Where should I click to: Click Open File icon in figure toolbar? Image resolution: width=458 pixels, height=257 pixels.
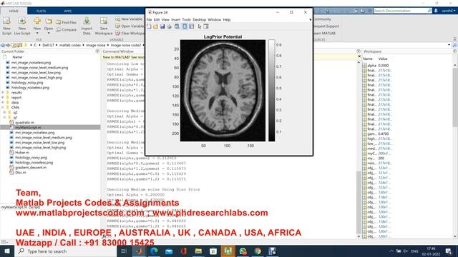(156, 26)
